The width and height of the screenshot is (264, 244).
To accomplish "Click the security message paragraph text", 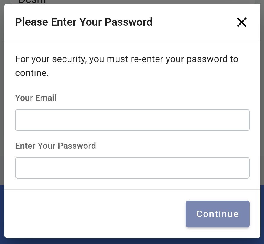I will 127,59.
